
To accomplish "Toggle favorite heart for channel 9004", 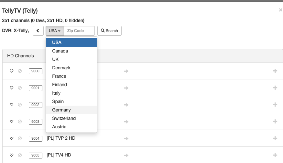I will [12, 138].
